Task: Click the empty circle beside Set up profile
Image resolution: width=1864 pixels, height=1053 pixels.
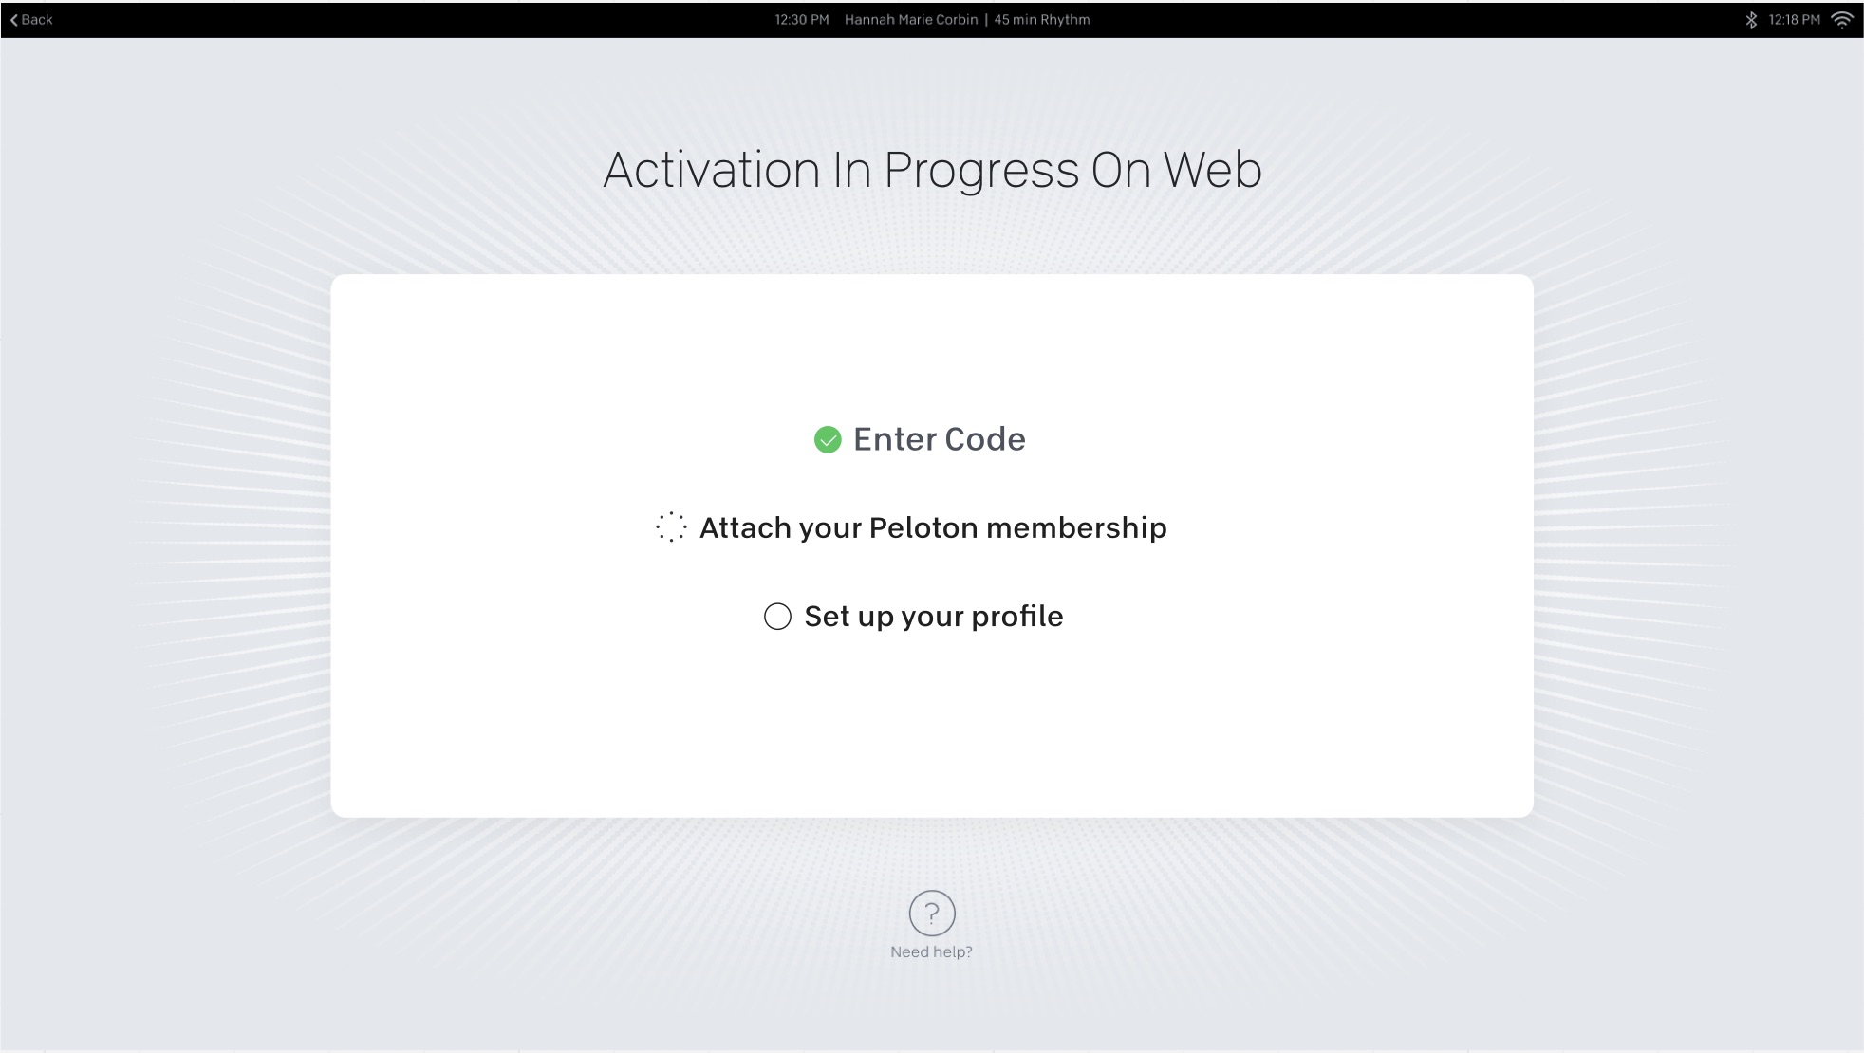Action: pyautogui.click(x=777, y=617)
